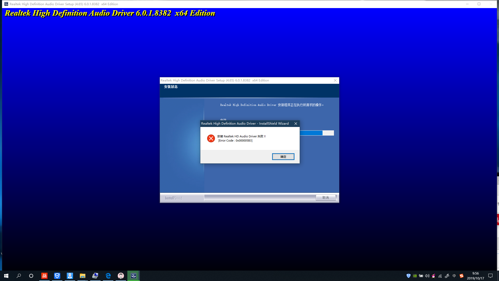
Task: Click the 确定 button in error dialog
Action: (x=283, y=157)
